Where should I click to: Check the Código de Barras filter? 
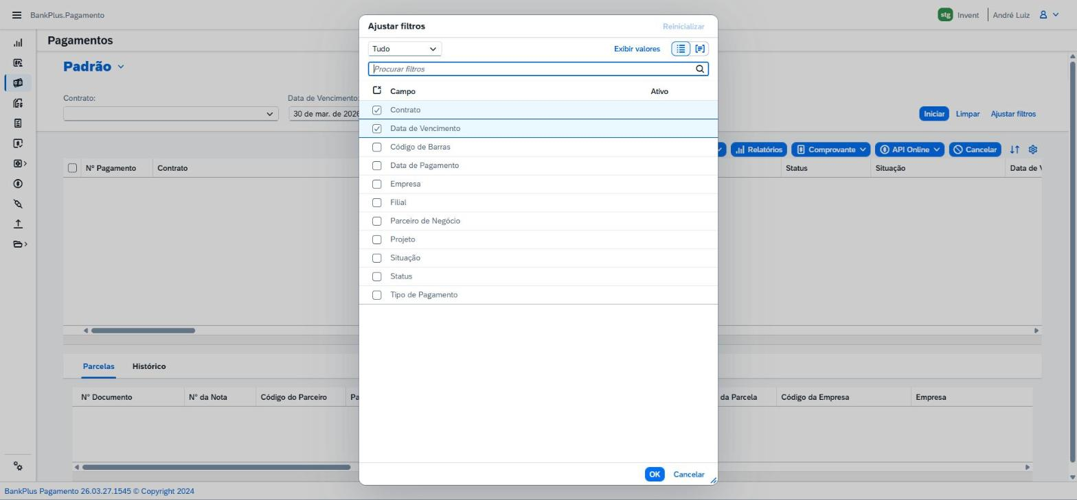[x=376, y=147]
